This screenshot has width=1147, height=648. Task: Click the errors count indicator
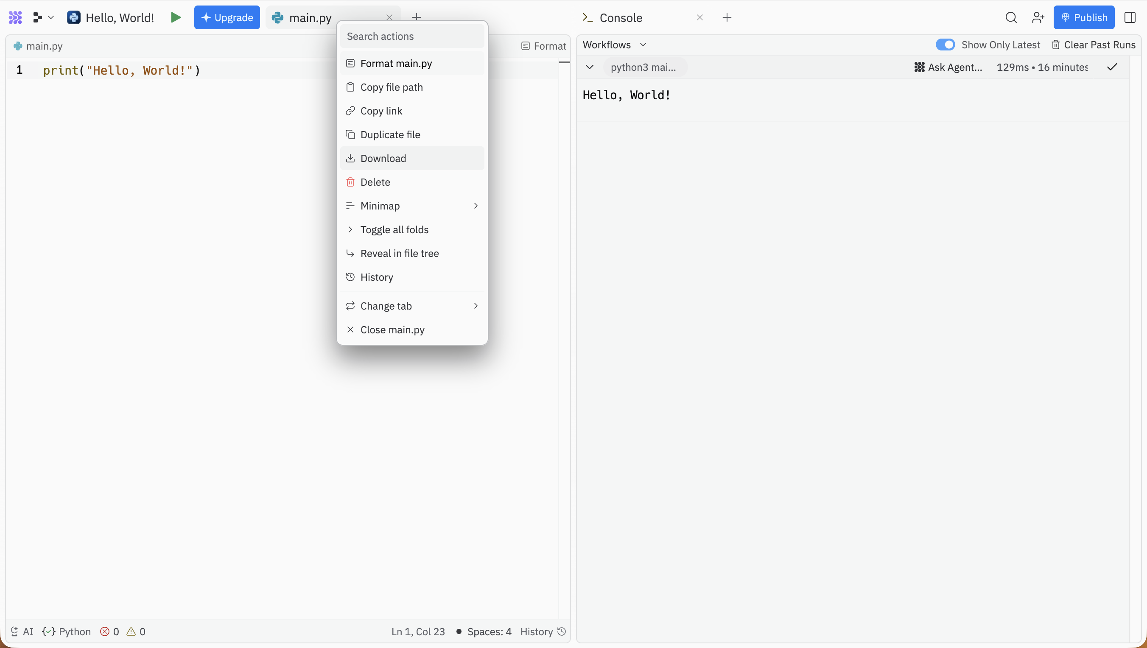[109, 631]
